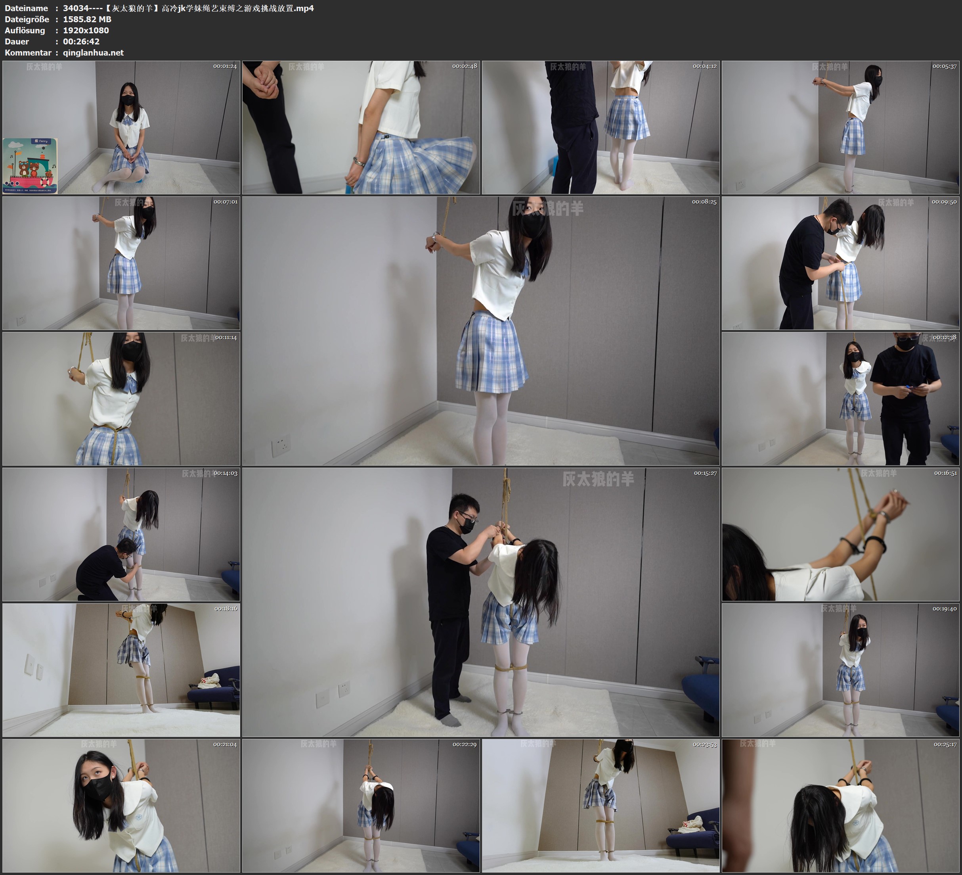Viewport: 962px width, 875px height.
Task: Select the frame at 00:11:14
Action: pyautogui.click(x=121, y=399)
